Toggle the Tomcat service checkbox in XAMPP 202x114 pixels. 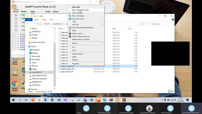(x=16, y=30)
